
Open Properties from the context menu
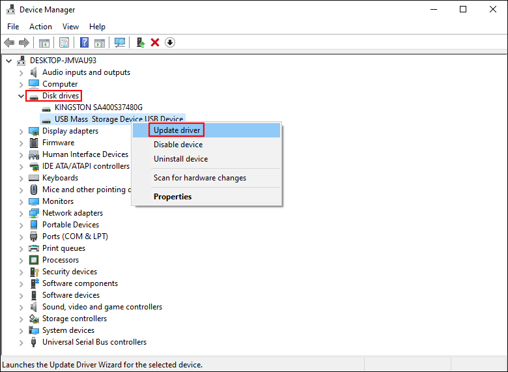coord(206,197)
